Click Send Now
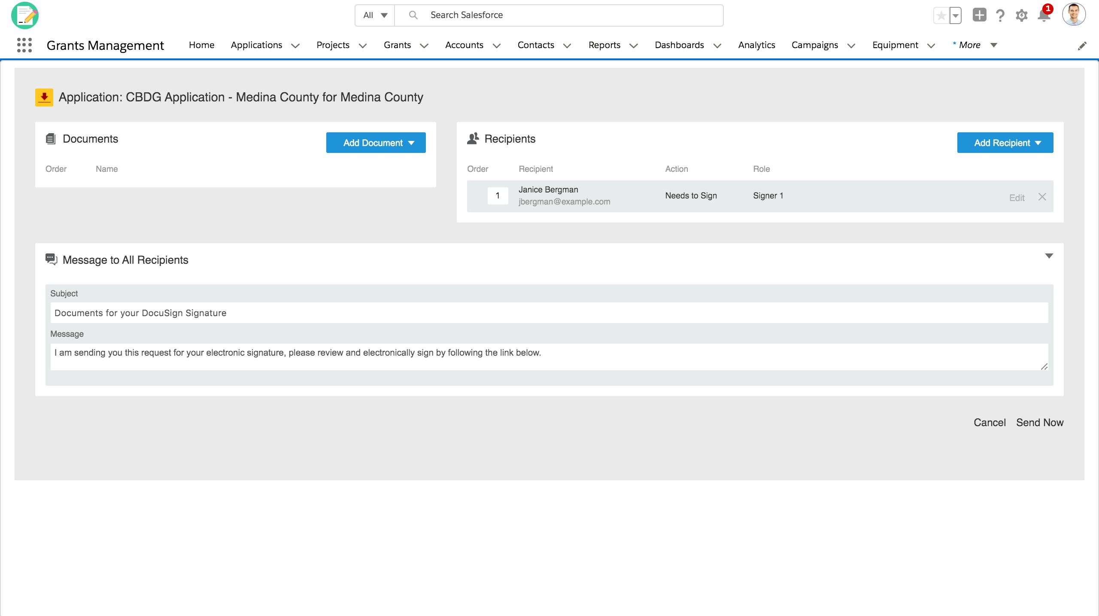Viewport: 1099px width, 616px height. click(x=1039, y=422)
